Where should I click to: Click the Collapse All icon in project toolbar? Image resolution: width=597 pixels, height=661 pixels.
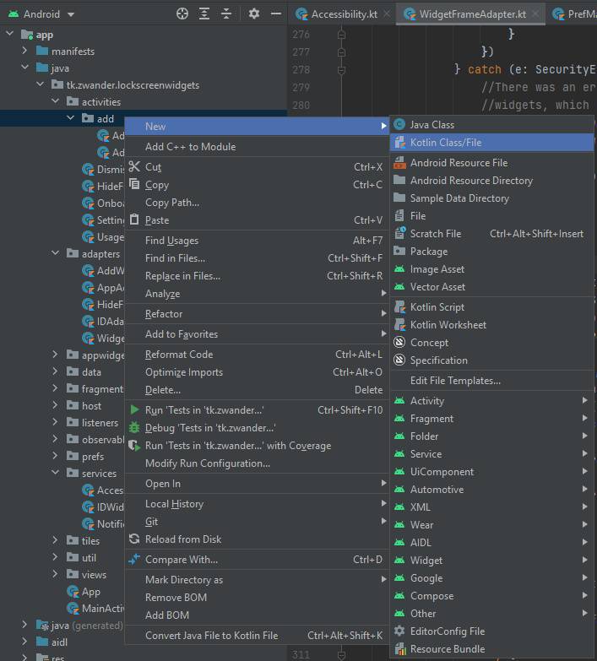pos(226,14)
